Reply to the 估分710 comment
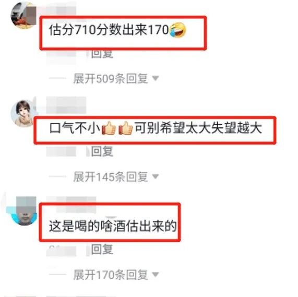Image resolution: width=298 pixels, height=297 pixels. [x=102, y=54]
